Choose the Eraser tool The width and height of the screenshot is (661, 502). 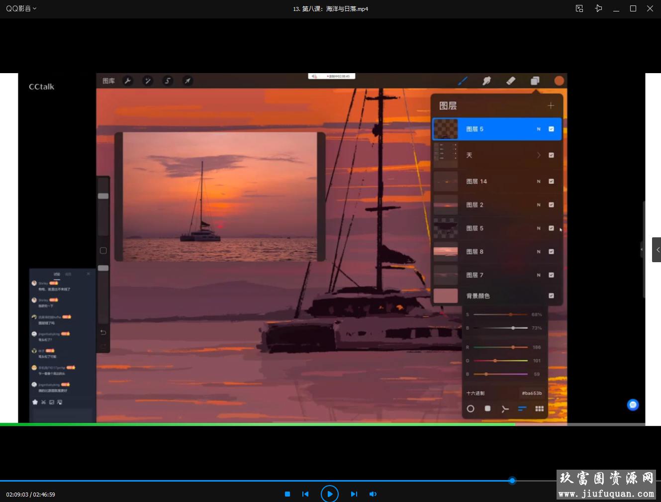511,81
